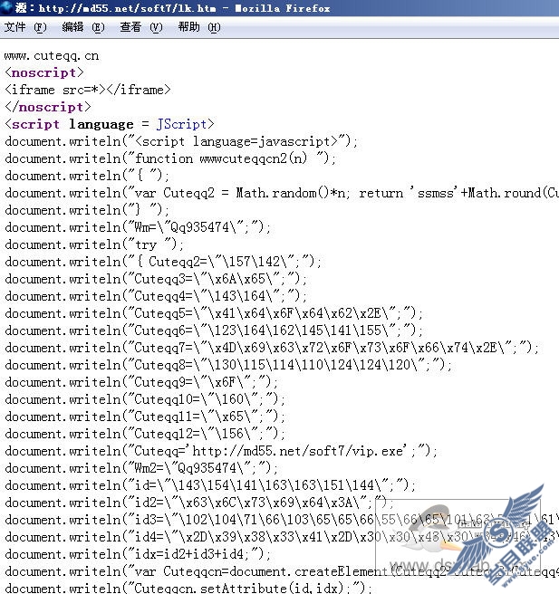Screen dimensions: 559x594
Task: Click the id= octal string line
Action: [x=210, y=485]
